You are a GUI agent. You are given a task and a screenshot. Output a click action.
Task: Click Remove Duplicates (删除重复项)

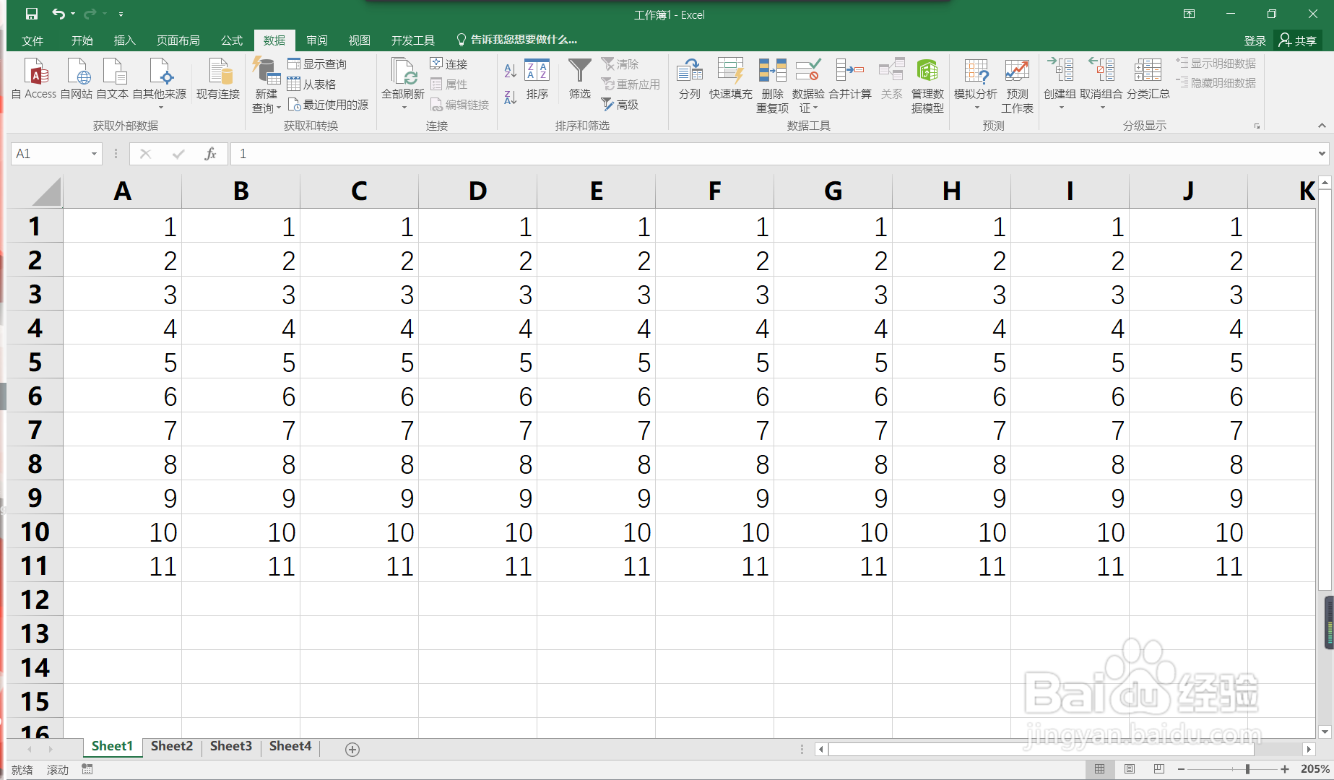point(772,85)
